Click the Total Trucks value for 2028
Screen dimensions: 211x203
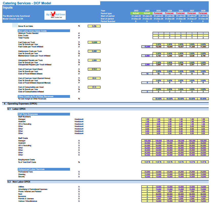pyautogui.click(x=203, y=38)
